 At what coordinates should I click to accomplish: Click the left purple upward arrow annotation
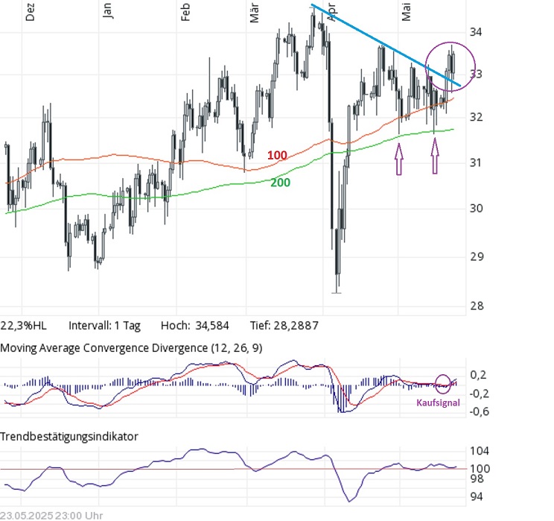click(x=399, y=159)
